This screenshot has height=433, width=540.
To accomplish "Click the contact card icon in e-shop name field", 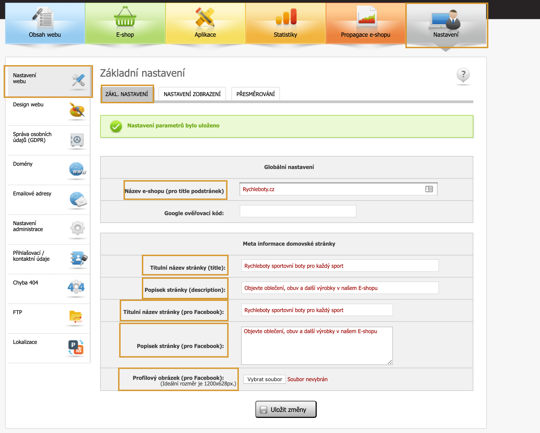I will (x=429, y=189).
